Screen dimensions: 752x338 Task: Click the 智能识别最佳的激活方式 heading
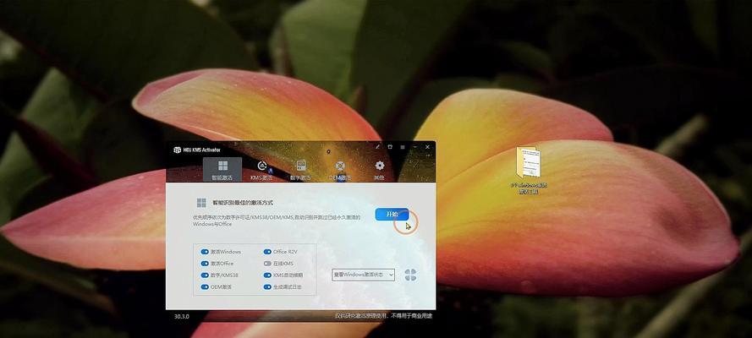coord(243,203)
